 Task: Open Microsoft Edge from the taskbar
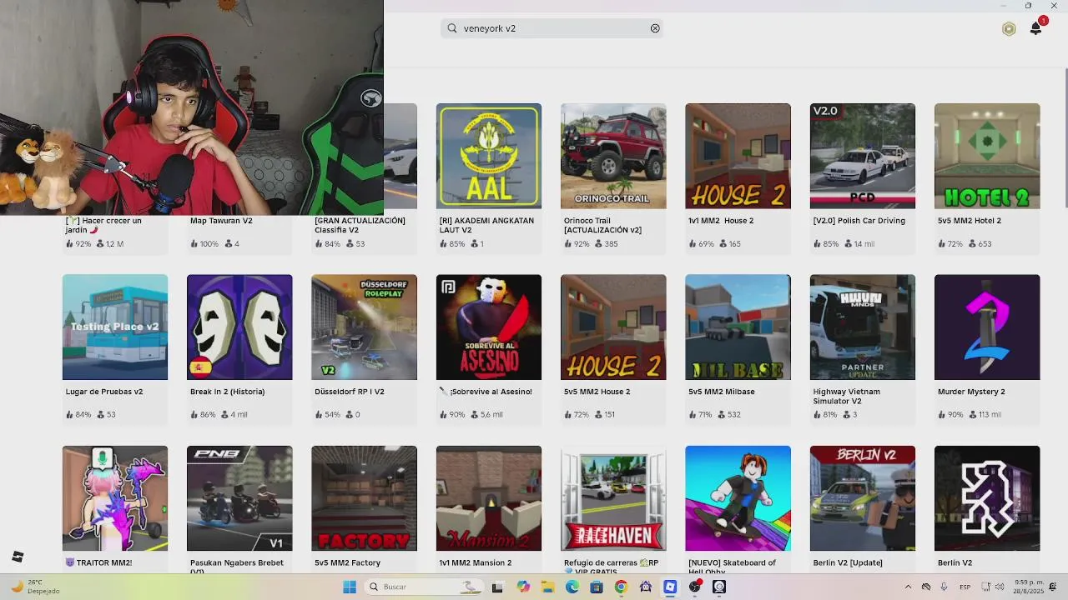pyautogui.click(x=572, y=587)
